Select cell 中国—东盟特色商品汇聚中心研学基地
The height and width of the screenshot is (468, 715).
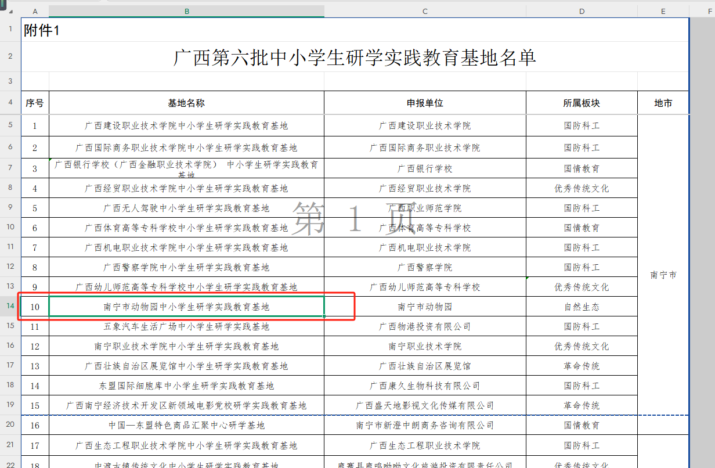click(186, 425)
